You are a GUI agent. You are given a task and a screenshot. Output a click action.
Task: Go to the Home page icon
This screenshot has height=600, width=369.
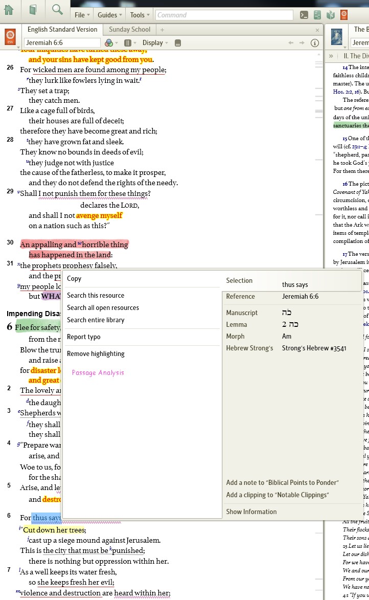click(x=9, y=9)
